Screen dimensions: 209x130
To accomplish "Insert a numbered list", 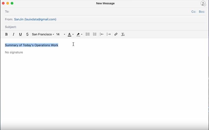I will click(95, 34).
